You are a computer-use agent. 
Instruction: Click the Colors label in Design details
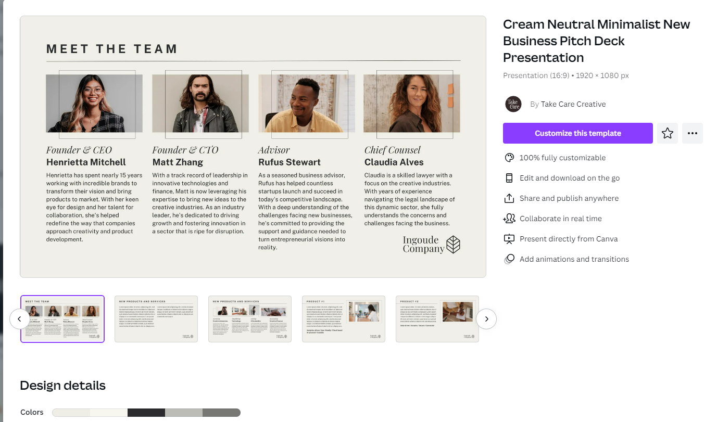(32, 412)
